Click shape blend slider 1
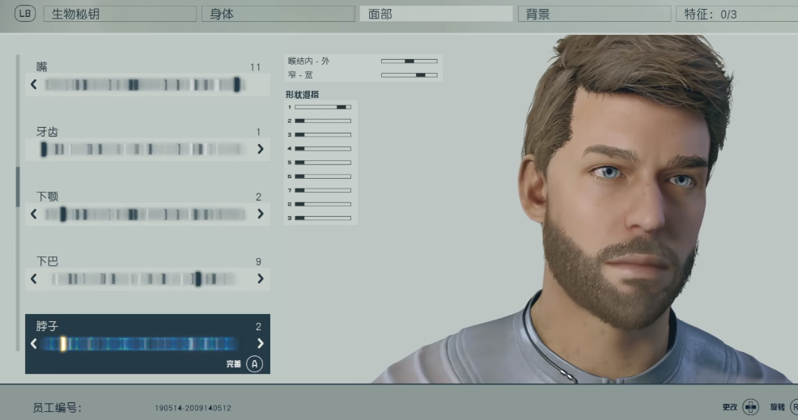This screenshot has height=420, width=798. (x=323, y=107)
